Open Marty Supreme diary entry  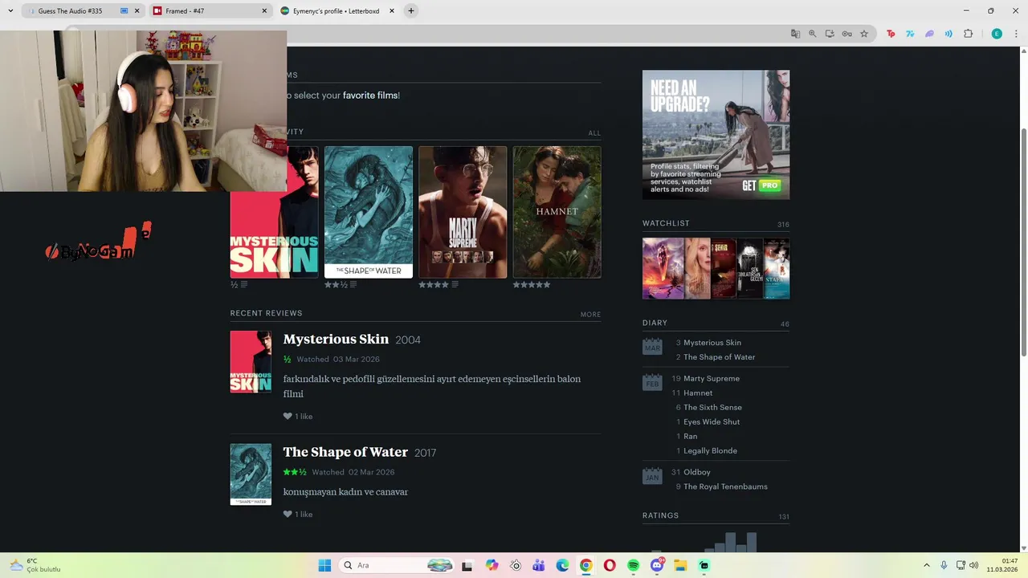712,378
